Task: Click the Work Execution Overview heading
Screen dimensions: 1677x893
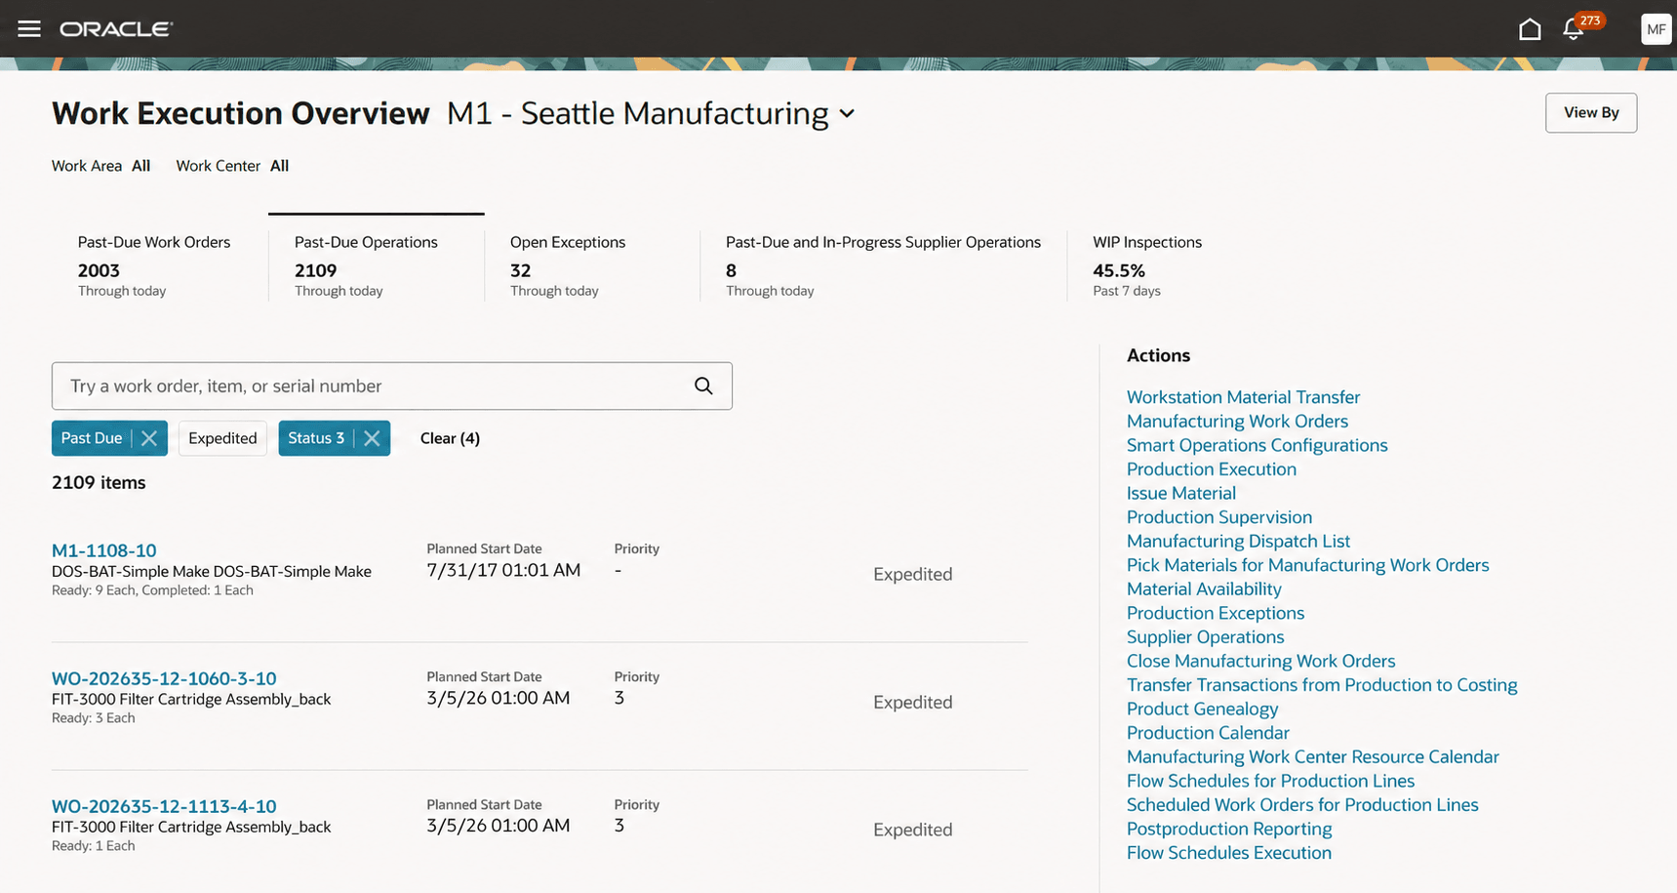Action: coord(241,113)
